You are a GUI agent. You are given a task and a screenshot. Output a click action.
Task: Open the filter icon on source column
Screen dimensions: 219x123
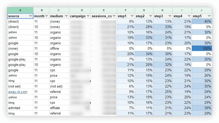click(30, 16)
